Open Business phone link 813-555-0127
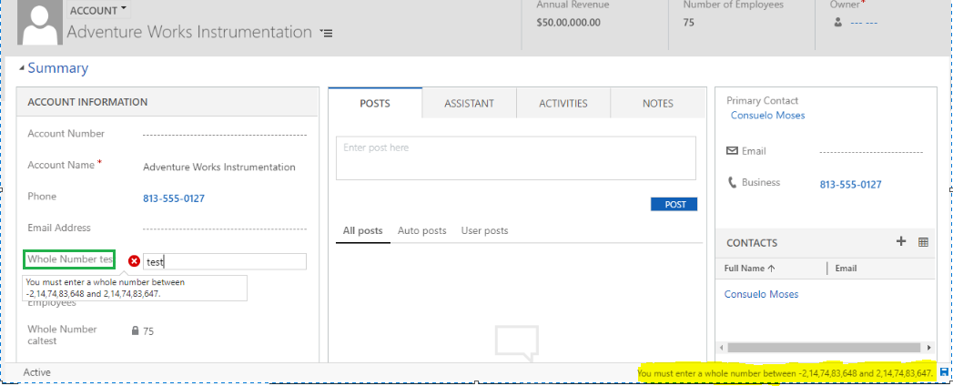 click(x=851, y=185)
